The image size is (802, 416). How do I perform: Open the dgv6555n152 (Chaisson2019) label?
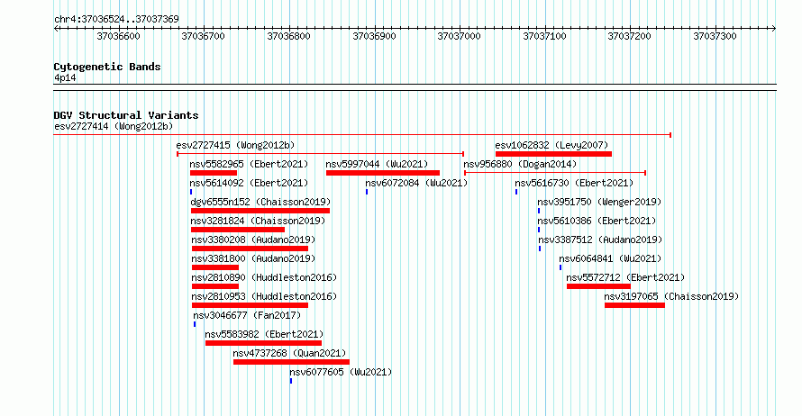pos(260,202)
